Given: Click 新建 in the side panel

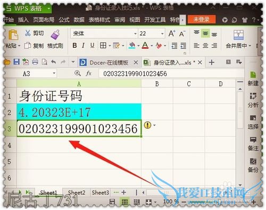Looking at the screenshot, I should pyautogui.click(x=253, y=79).
